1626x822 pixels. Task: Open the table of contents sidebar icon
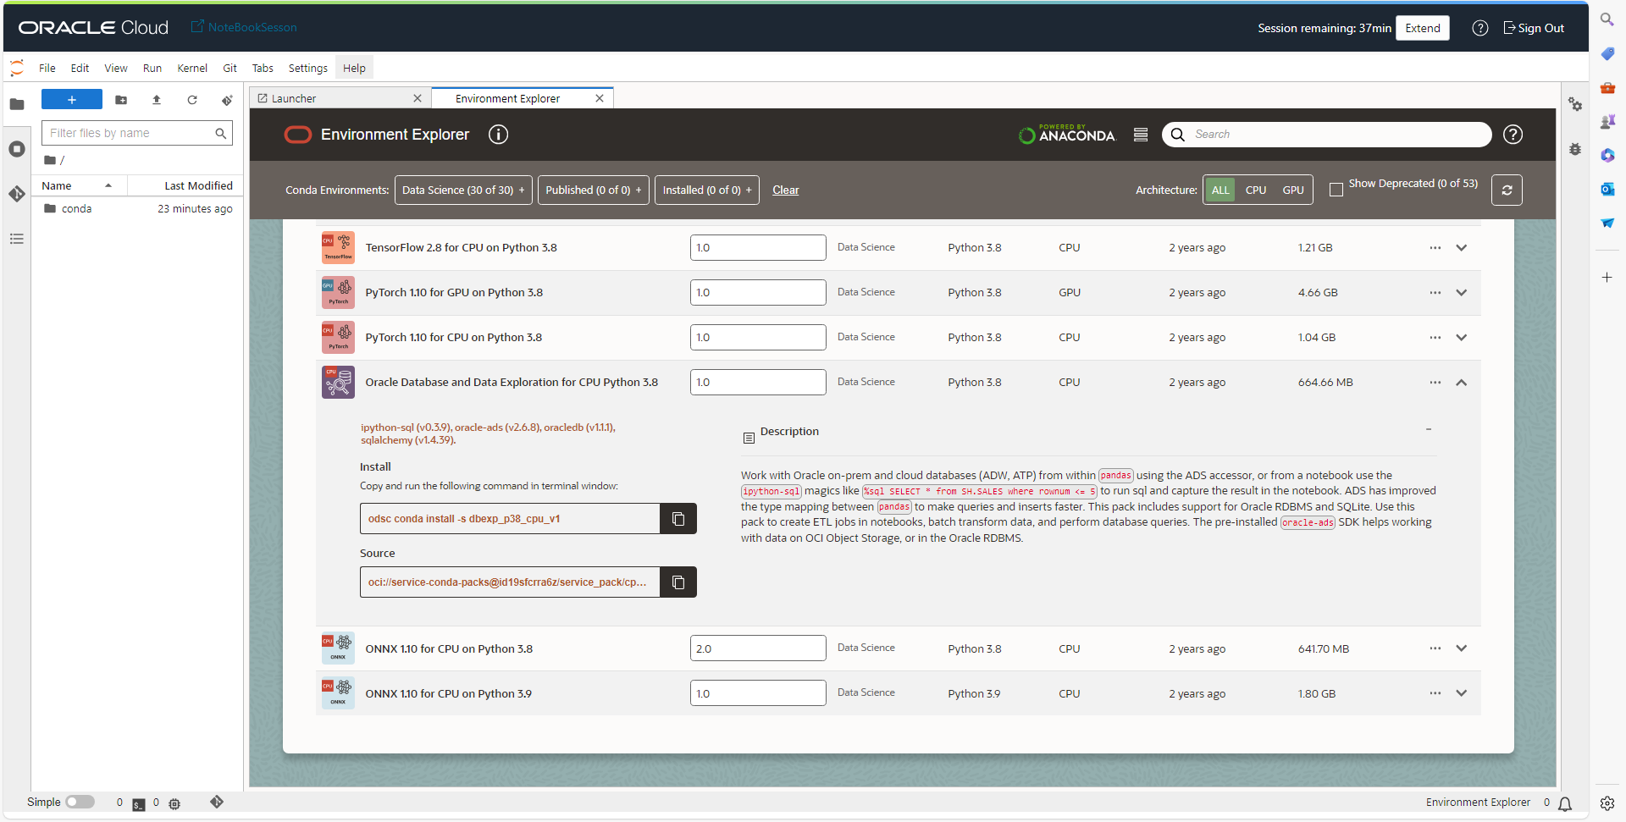click(17, 239)
